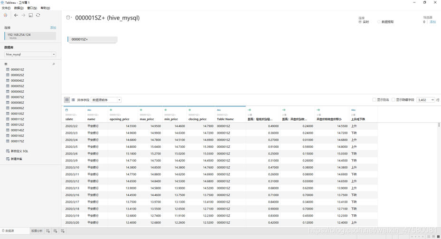Select the 实时 live connection radio button
The height and width of the screenshot is (239, 441).
click(360, 22)
